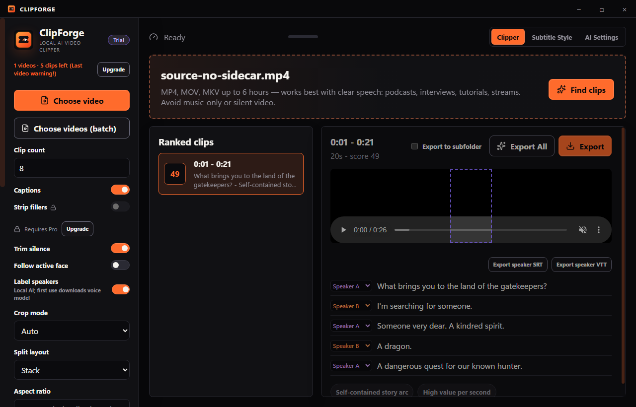Unmute the video preview audio
Image resolution: width=636 pixels, height=407 pixels.
click(x=583, y=230)
